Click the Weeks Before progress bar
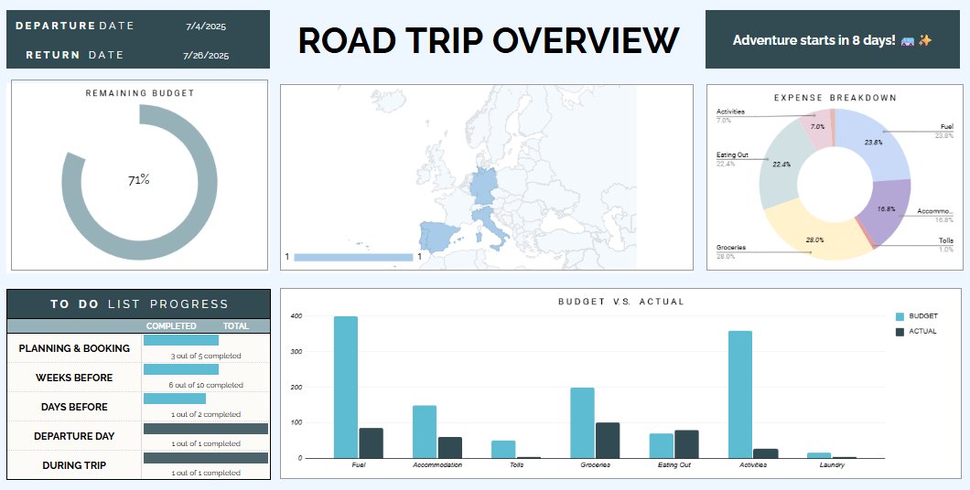The height and width of the screenshot is (490, 970). [x=181, y=369]
